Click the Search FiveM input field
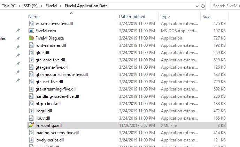The image size is (240, 147). point(225,6)
